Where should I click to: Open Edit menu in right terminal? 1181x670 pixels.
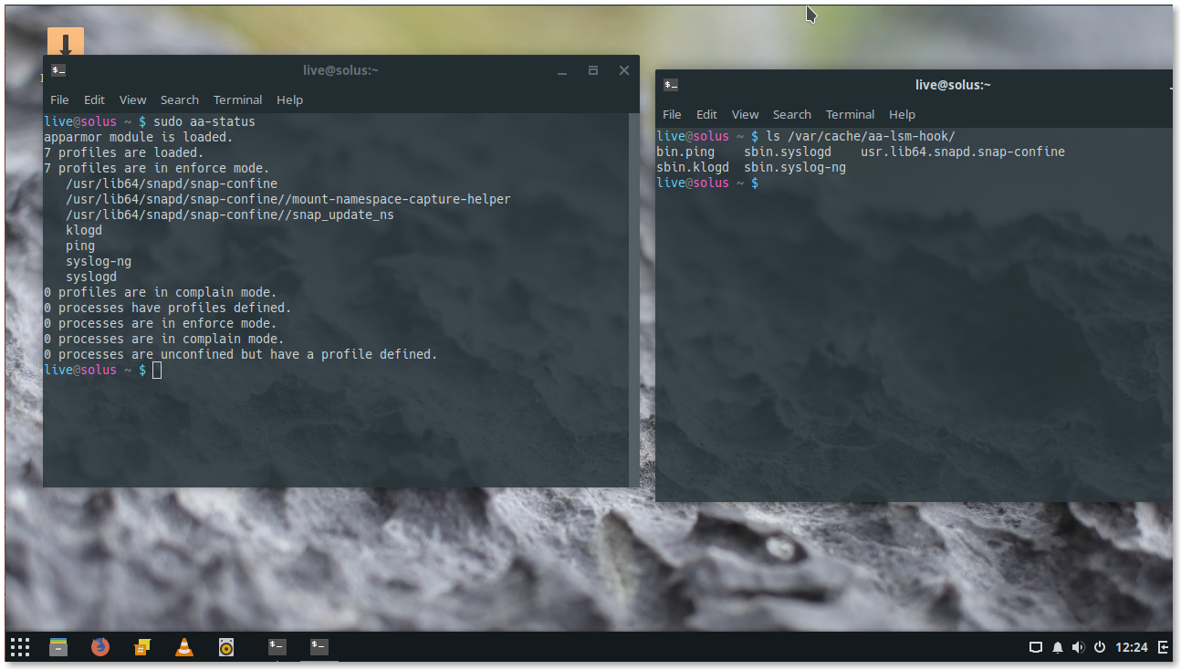[706, 114]
